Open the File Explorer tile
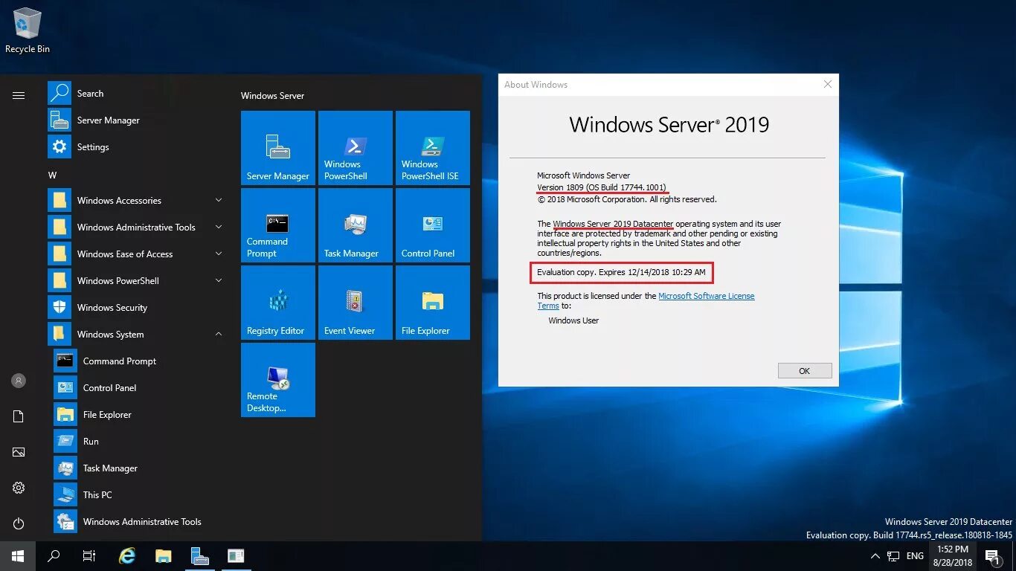 (433, 303)
